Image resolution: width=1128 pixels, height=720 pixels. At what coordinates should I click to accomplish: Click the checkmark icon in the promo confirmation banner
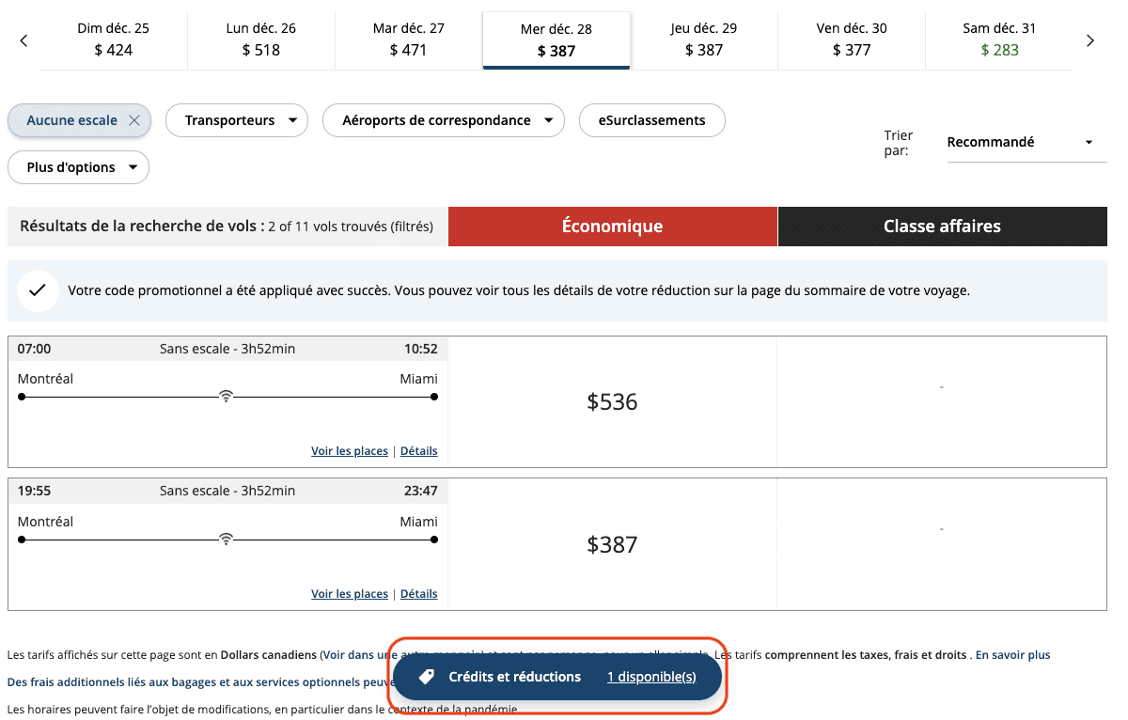38,290
